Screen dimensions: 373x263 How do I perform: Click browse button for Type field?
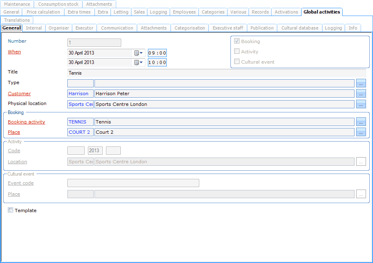(x=361, y=83)
